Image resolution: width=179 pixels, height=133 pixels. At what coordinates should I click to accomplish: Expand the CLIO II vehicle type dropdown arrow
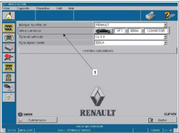(165, 37)
